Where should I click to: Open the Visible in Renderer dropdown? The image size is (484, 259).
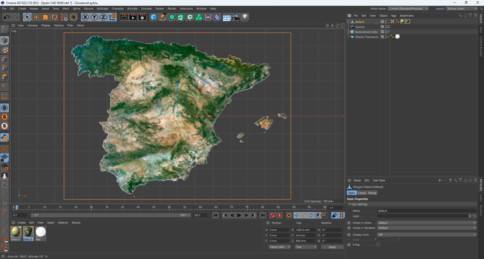(x=427, y=228)
